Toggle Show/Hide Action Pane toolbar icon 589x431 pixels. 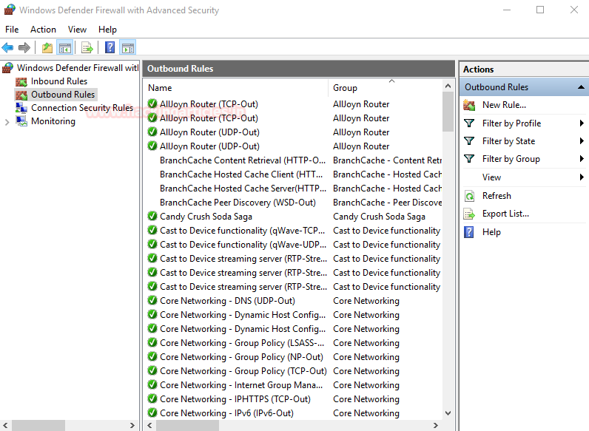[128, 47]
